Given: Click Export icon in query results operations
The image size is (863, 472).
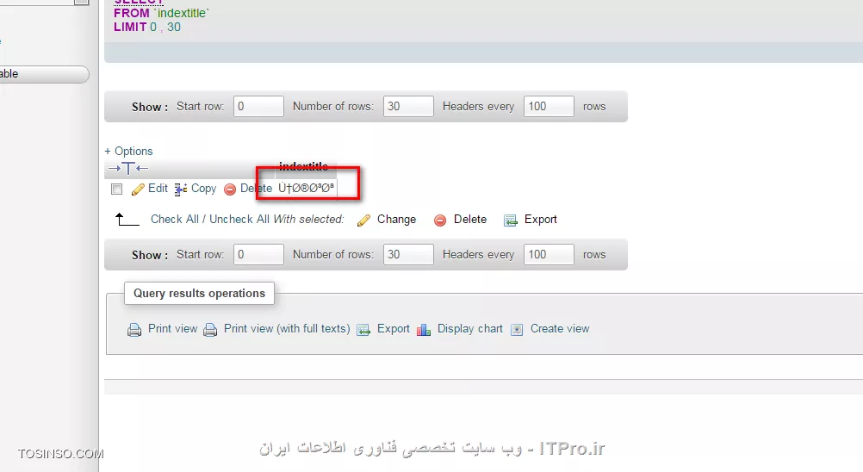Looking at the screenshot, I should (x=363, y=330).
